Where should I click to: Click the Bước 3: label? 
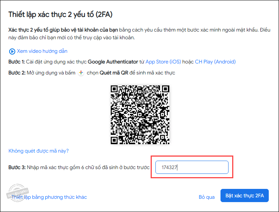pyautogui.click(x=17, y=167)
